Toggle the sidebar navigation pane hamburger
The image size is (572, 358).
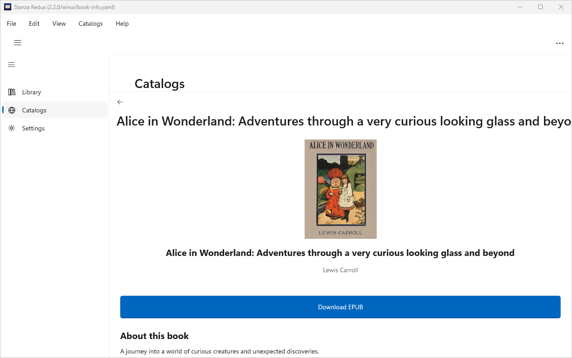click(x=12, y=65)
